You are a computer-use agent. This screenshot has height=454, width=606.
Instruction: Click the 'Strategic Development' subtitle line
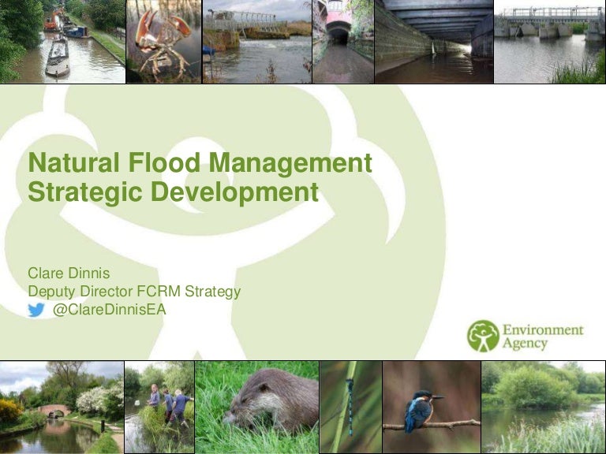(173, 192)
